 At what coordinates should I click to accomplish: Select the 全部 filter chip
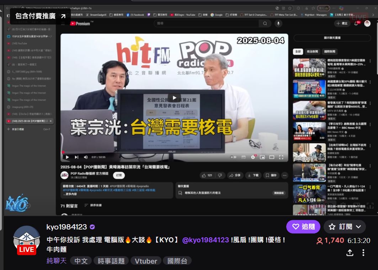(x=298, y=52)
